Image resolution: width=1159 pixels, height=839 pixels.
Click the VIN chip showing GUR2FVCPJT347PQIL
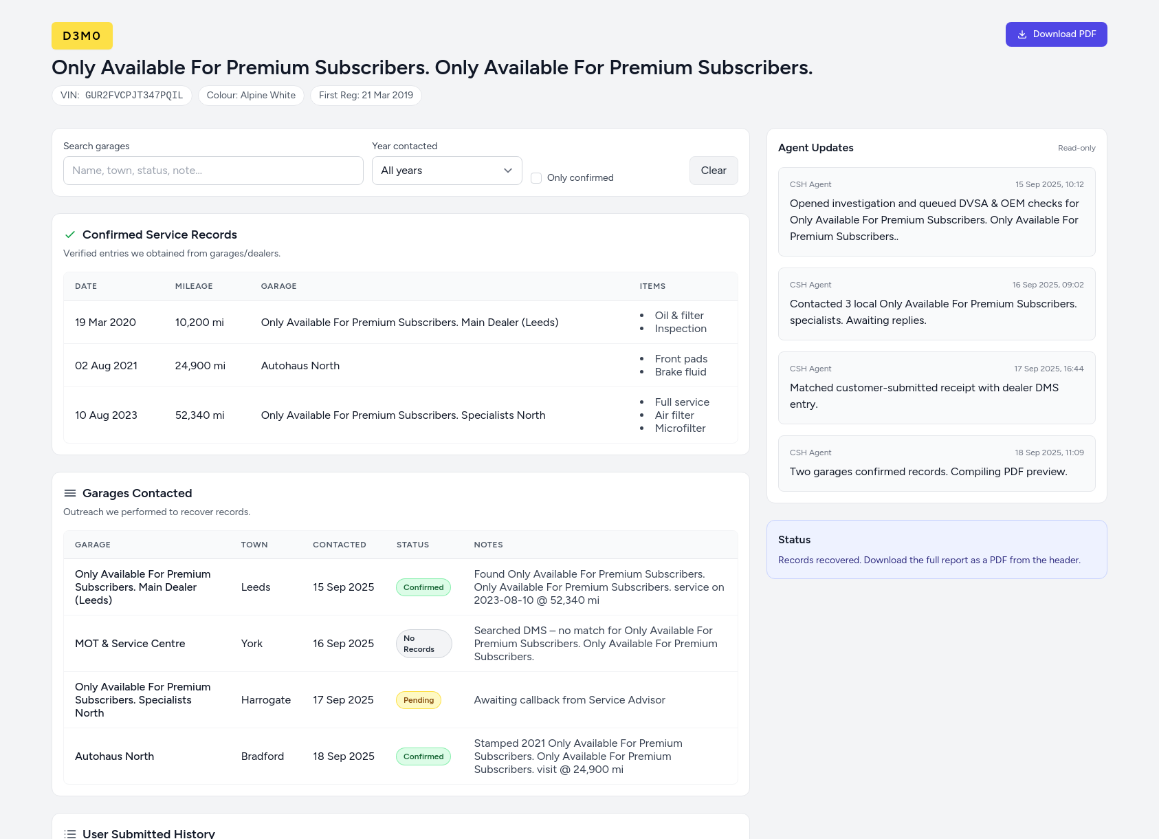[x=122, y=95]
